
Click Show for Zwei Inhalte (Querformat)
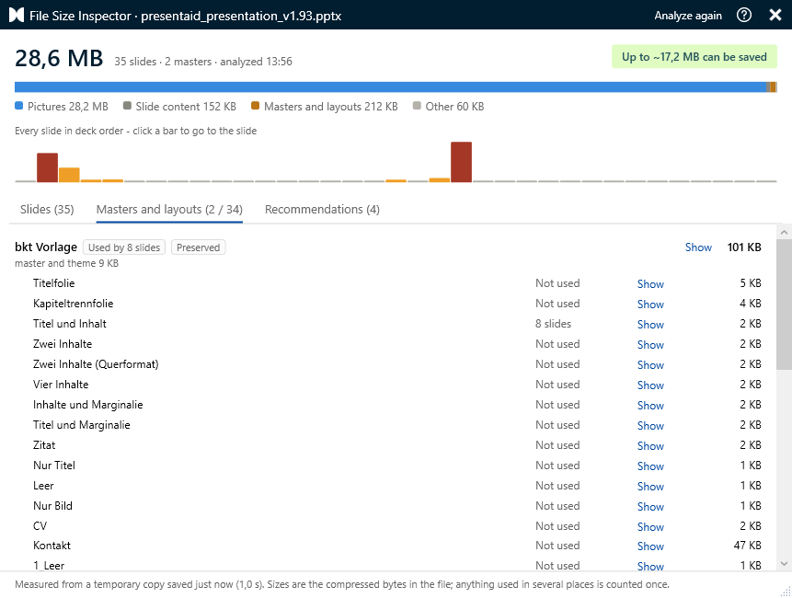point(650,364)
